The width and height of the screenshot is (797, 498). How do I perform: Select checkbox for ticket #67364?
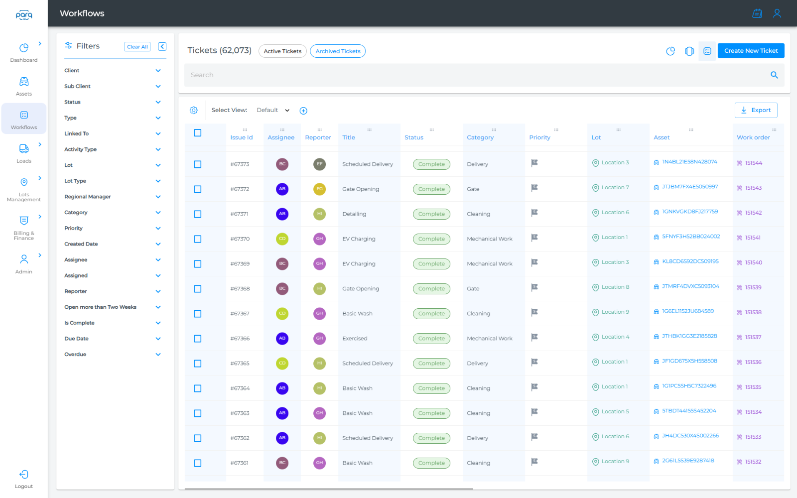click(x=197, y=388)
